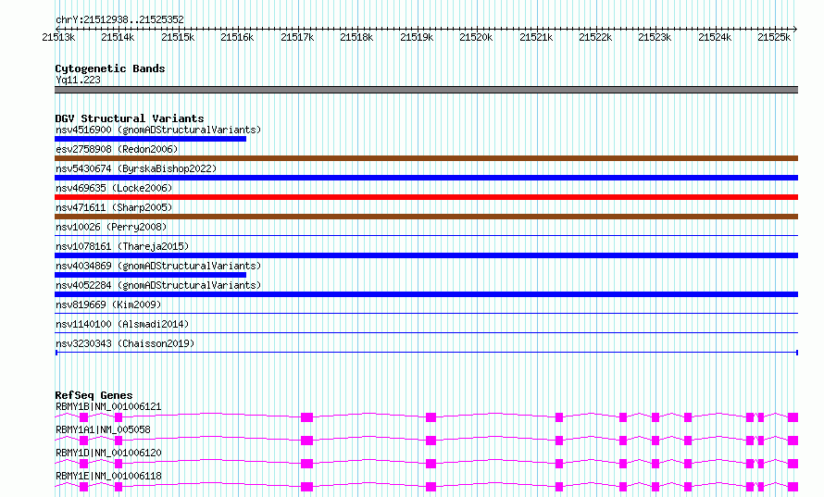The width and height of the screenshot is (824, 497).
Task: Click the 21517k ruler label
Action: point(297,37)
